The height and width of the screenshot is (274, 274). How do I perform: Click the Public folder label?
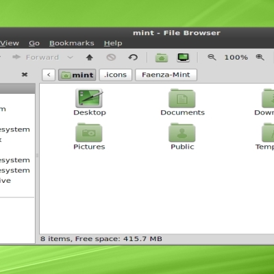point(182,147)
